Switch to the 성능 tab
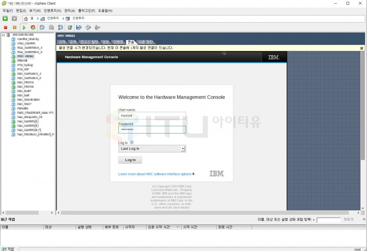Viewport: 367px width, 251px height. 105,42
